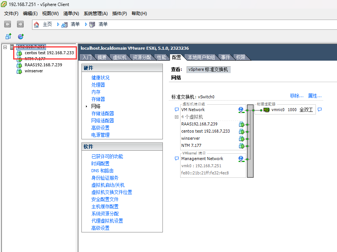This screenshot has height=252, width=337.
Task: Open the 编辑(E) menu
Action: coord(30,14)
